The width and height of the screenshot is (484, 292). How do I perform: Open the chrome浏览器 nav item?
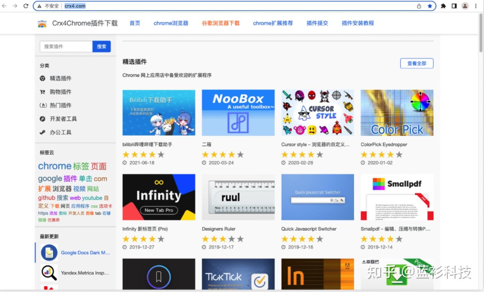[x=171, y=23]
